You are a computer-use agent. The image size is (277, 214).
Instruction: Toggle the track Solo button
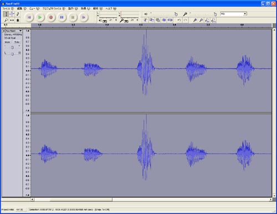[17, 42]
